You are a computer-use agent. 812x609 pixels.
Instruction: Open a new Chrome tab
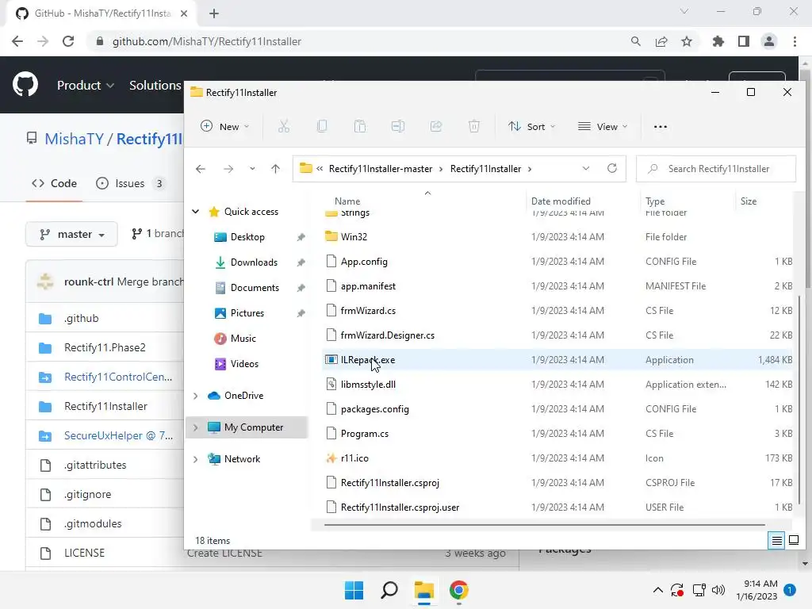(214, 13)
